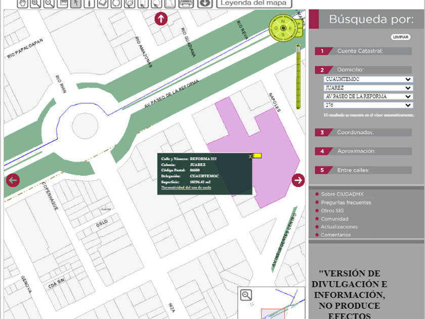
Task: Choose the rectangle selection tool
Action: click(x=143, y=3)
